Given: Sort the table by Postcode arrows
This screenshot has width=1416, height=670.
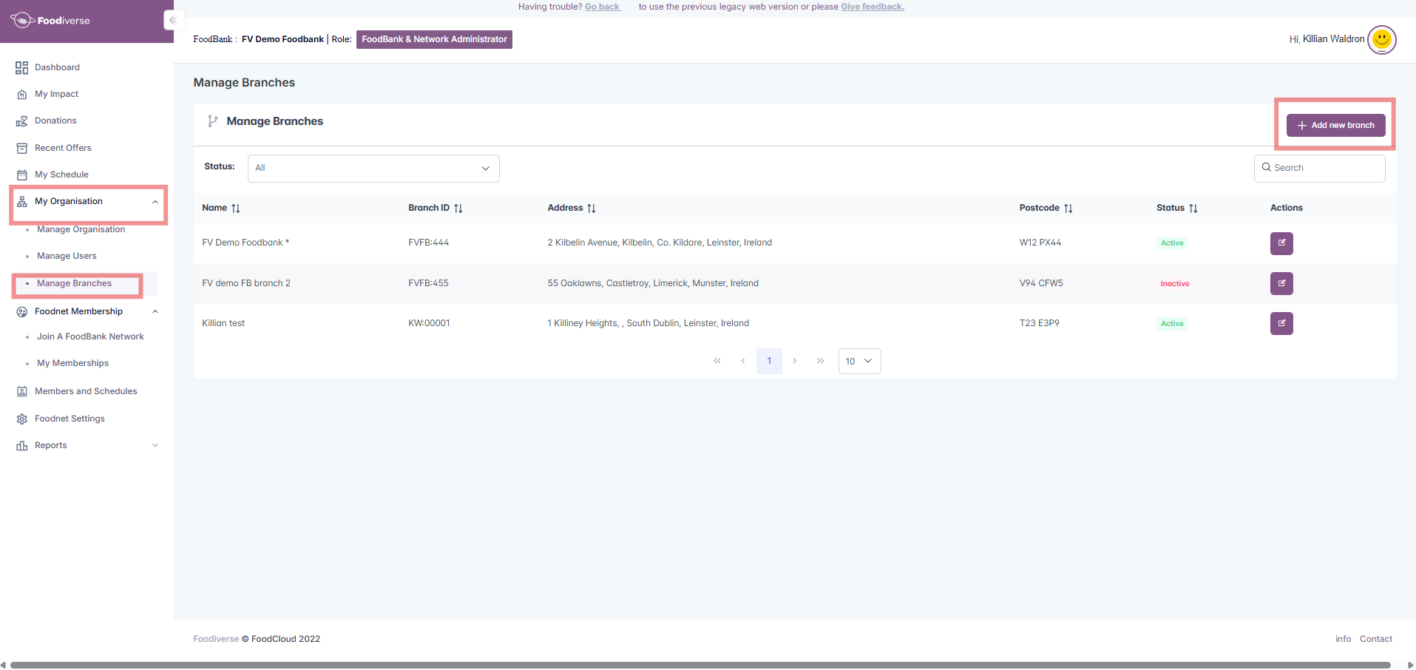Looking at the screenshot, I should (x=1068, y=209).
